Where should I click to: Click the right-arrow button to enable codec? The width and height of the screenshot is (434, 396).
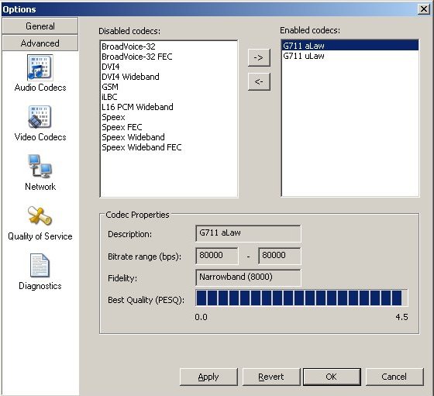pyautogui.click(x=259, y=57)
